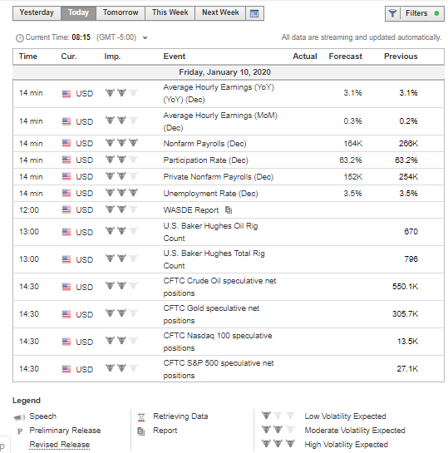Click the Revised Release legend link
Viewport: 448px width, 453px height.
point(60,445)
